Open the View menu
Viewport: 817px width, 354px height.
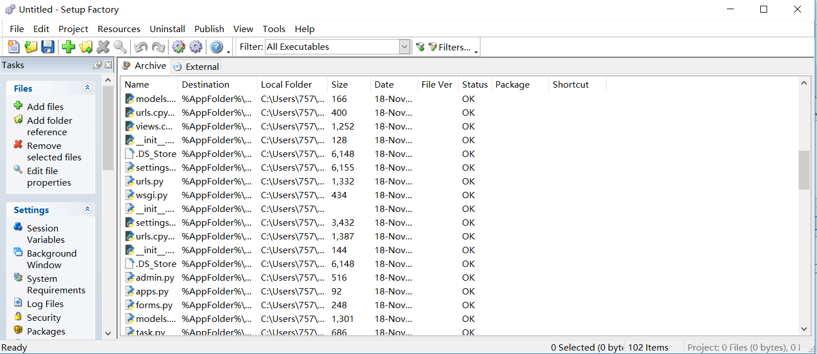pyautogui.click(x=243, y=29)
